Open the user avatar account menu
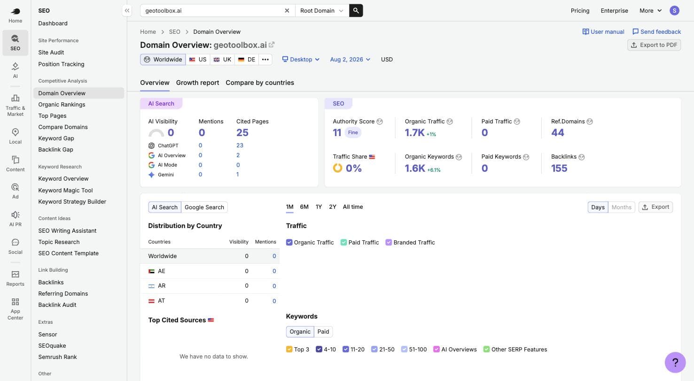 [675, 10]
